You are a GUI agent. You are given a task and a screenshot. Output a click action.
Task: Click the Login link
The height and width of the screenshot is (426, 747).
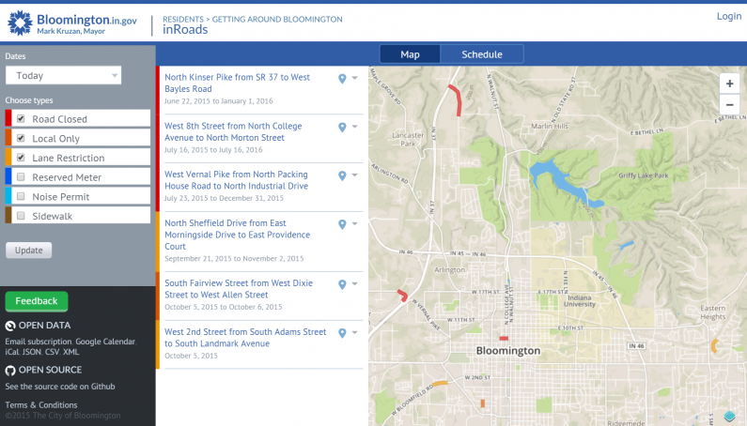pyautogui.click(x=728, y=16)
